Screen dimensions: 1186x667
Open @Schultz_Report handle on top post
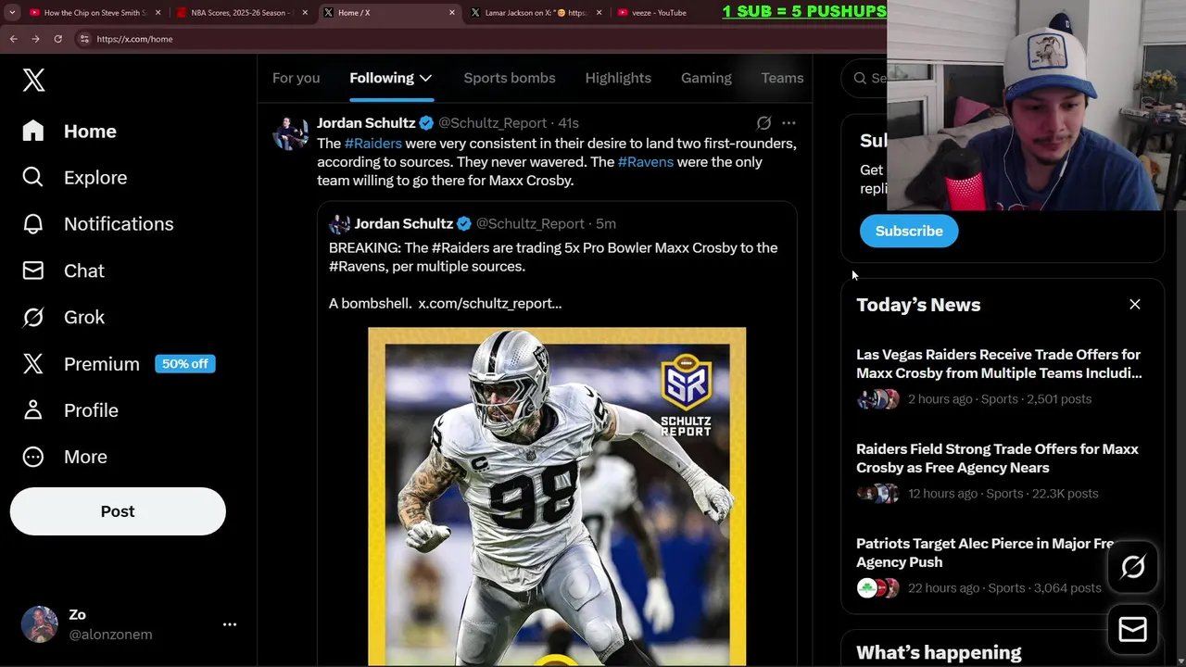pos(492,123)
